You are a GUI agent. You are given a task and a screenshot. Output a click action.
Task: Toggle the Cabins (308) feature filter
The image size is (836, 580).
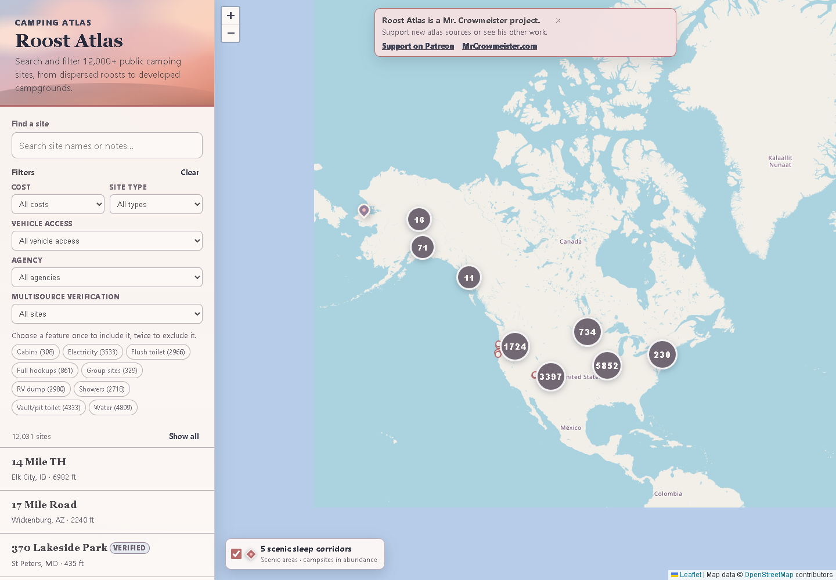(35, 352)
